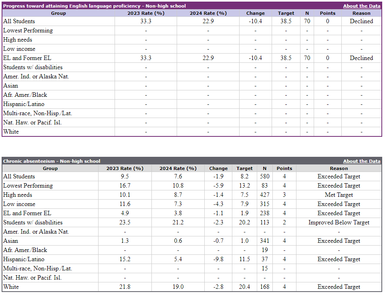Image resolution: width=385 pixels, height=296 pixels.
Task: Click 341 N value for Asian
Action: click(264, 241)
